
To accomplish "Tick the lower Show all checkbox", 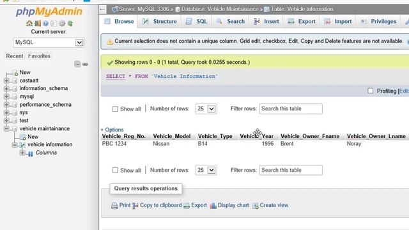I will 115,171.
